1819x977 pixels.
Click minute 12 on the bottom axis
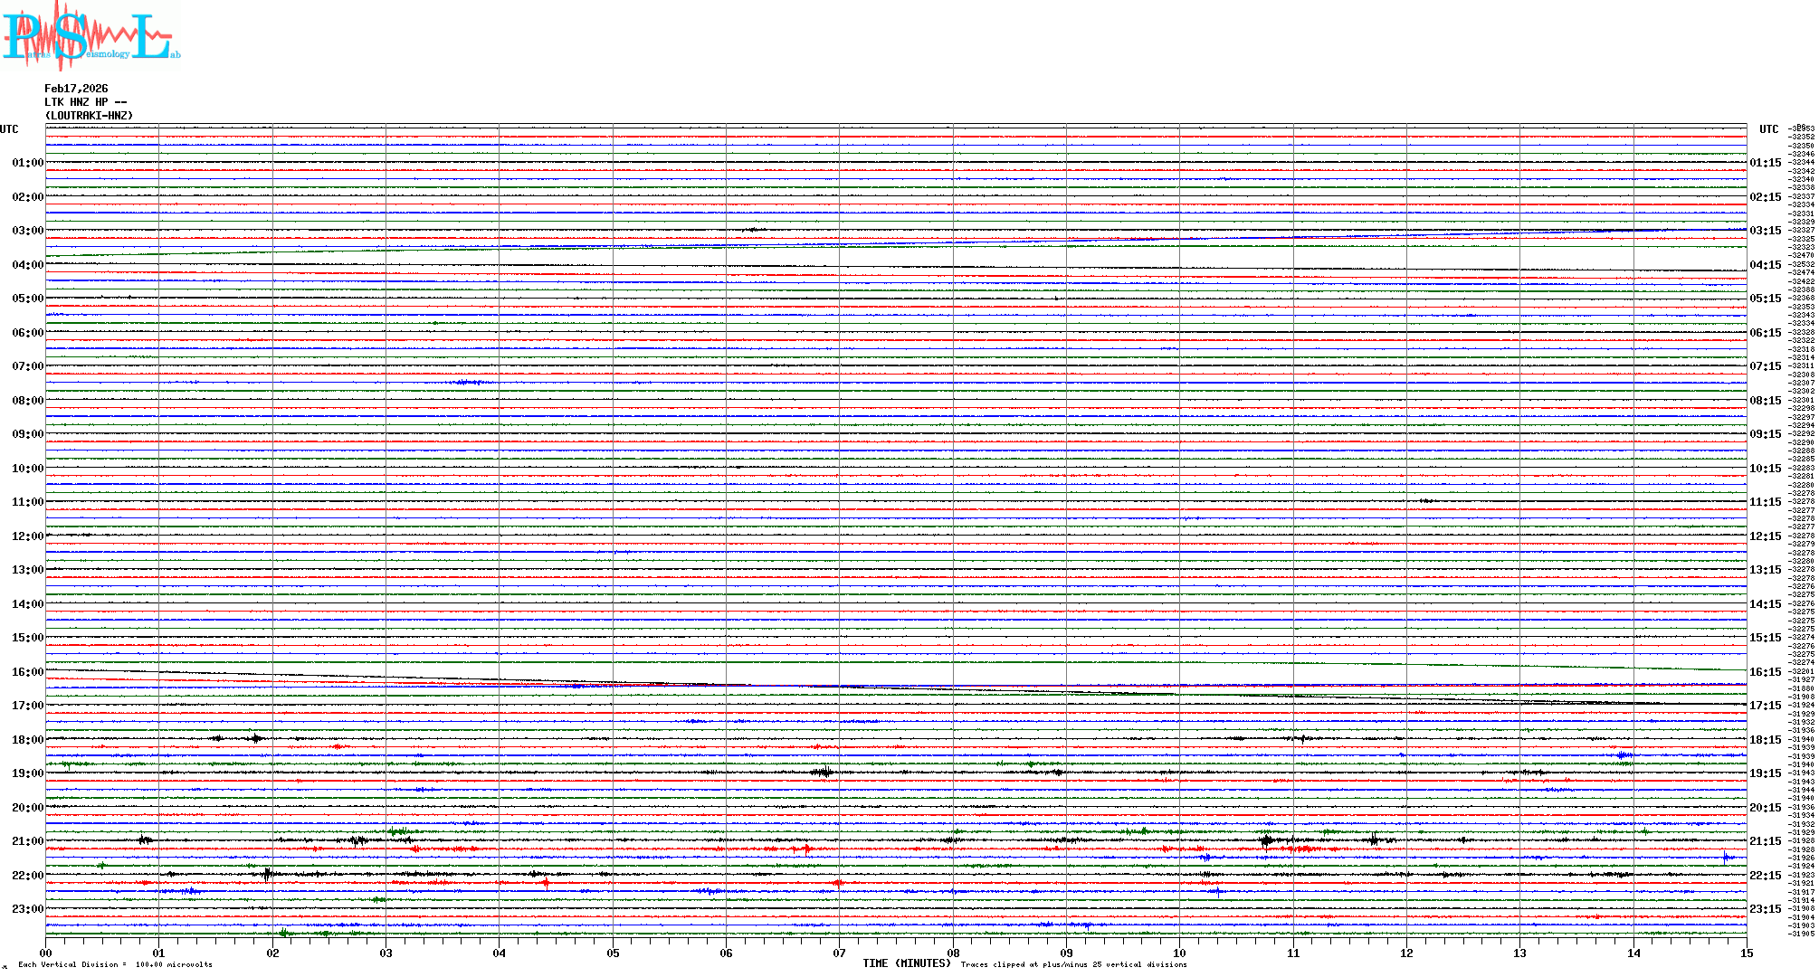point(1406,953)
